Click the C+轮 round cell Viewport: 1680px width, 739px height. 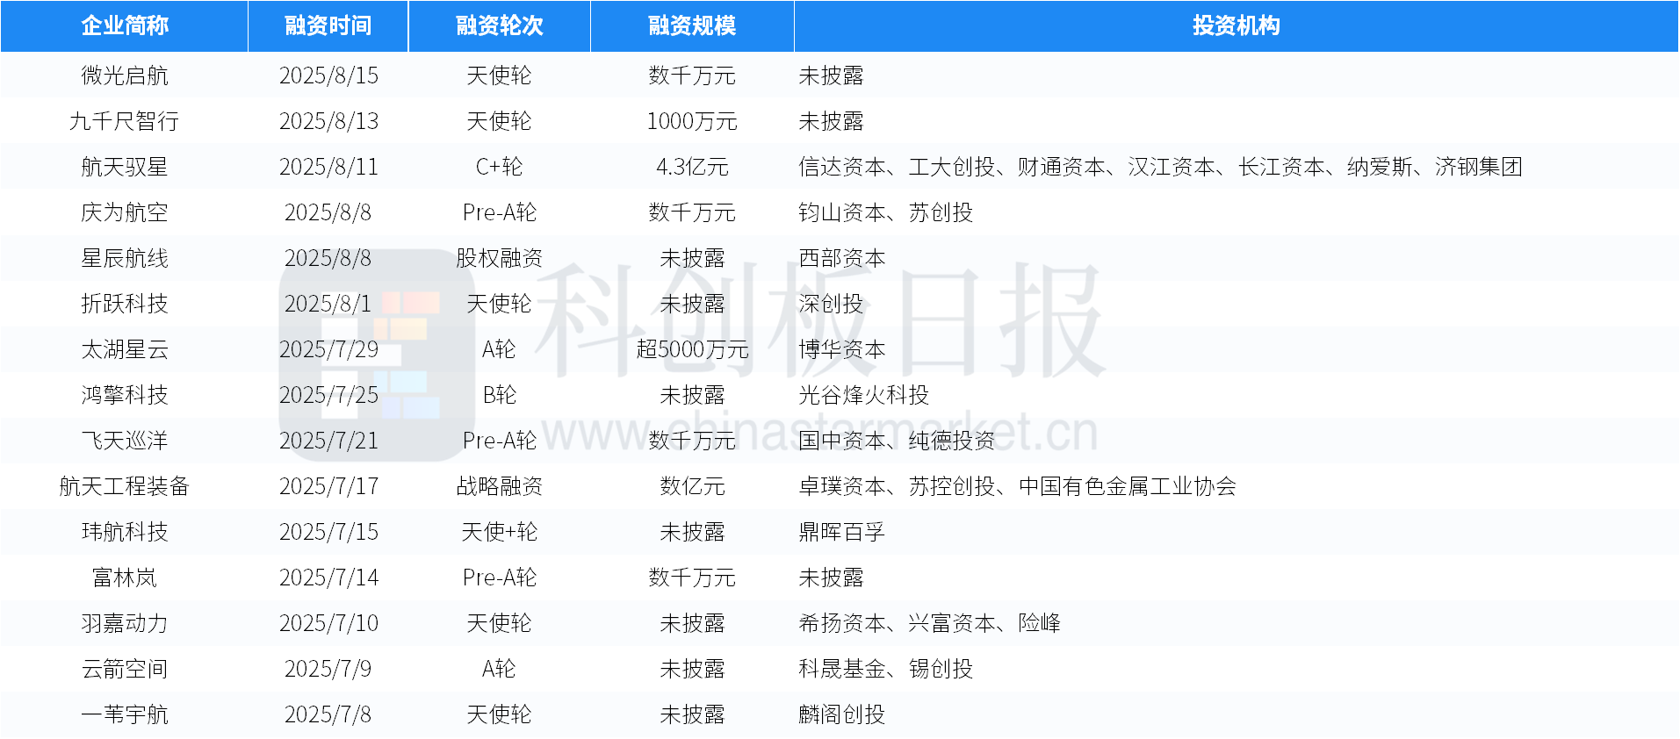pyautogui.click(x=500, y=167)
